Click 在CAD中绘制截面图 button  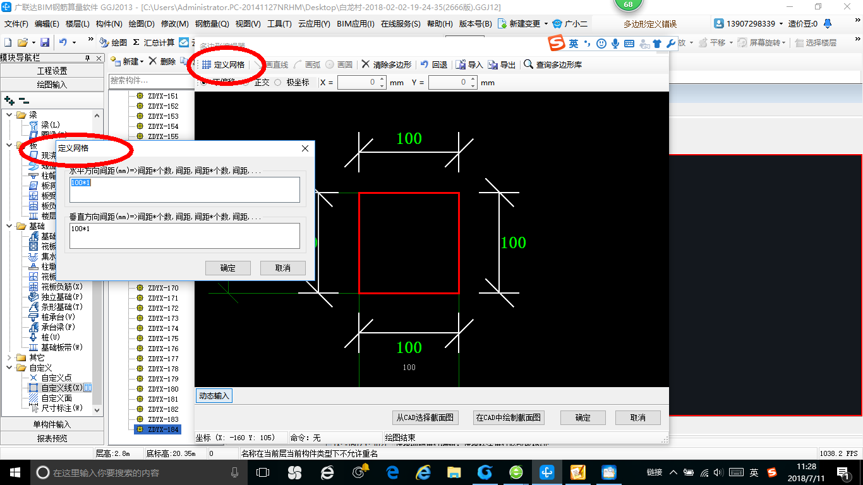(x=509, y=417)
